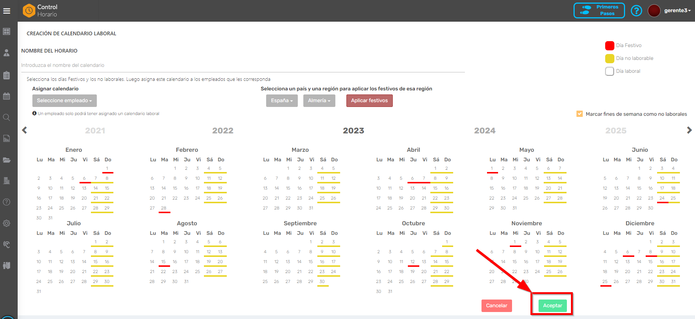
Task: Click day 28 in Febrero
Action: coord(164,208)
